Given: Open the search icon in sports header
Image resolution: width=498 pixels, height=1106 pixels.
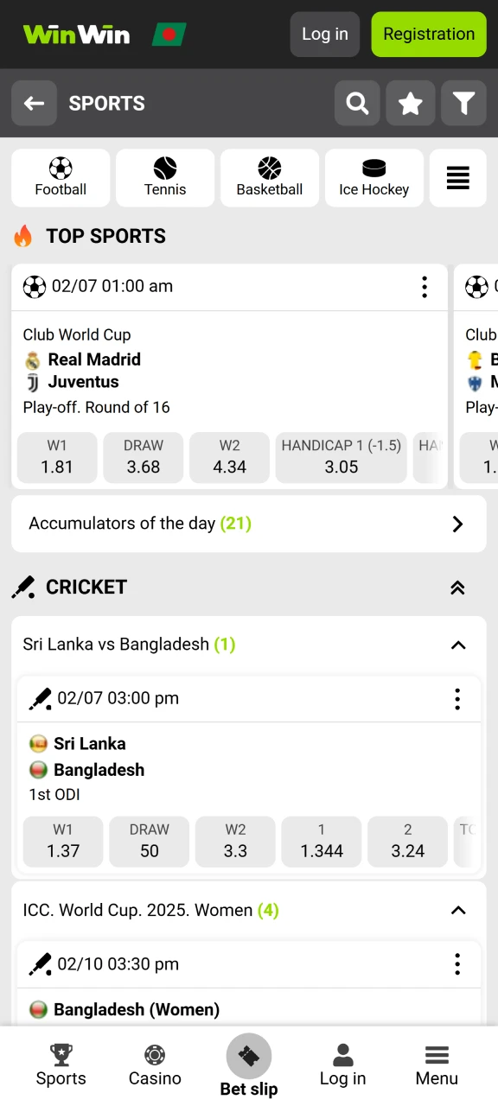Looking at the screenshot, I should (357, 103).
